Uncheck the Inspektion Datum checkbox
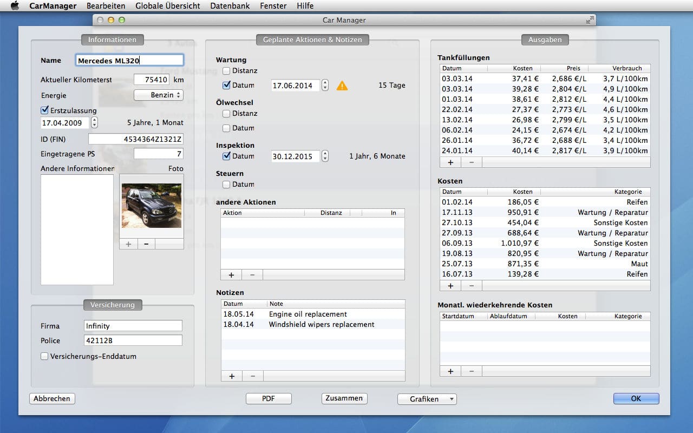 pos(226,156)
